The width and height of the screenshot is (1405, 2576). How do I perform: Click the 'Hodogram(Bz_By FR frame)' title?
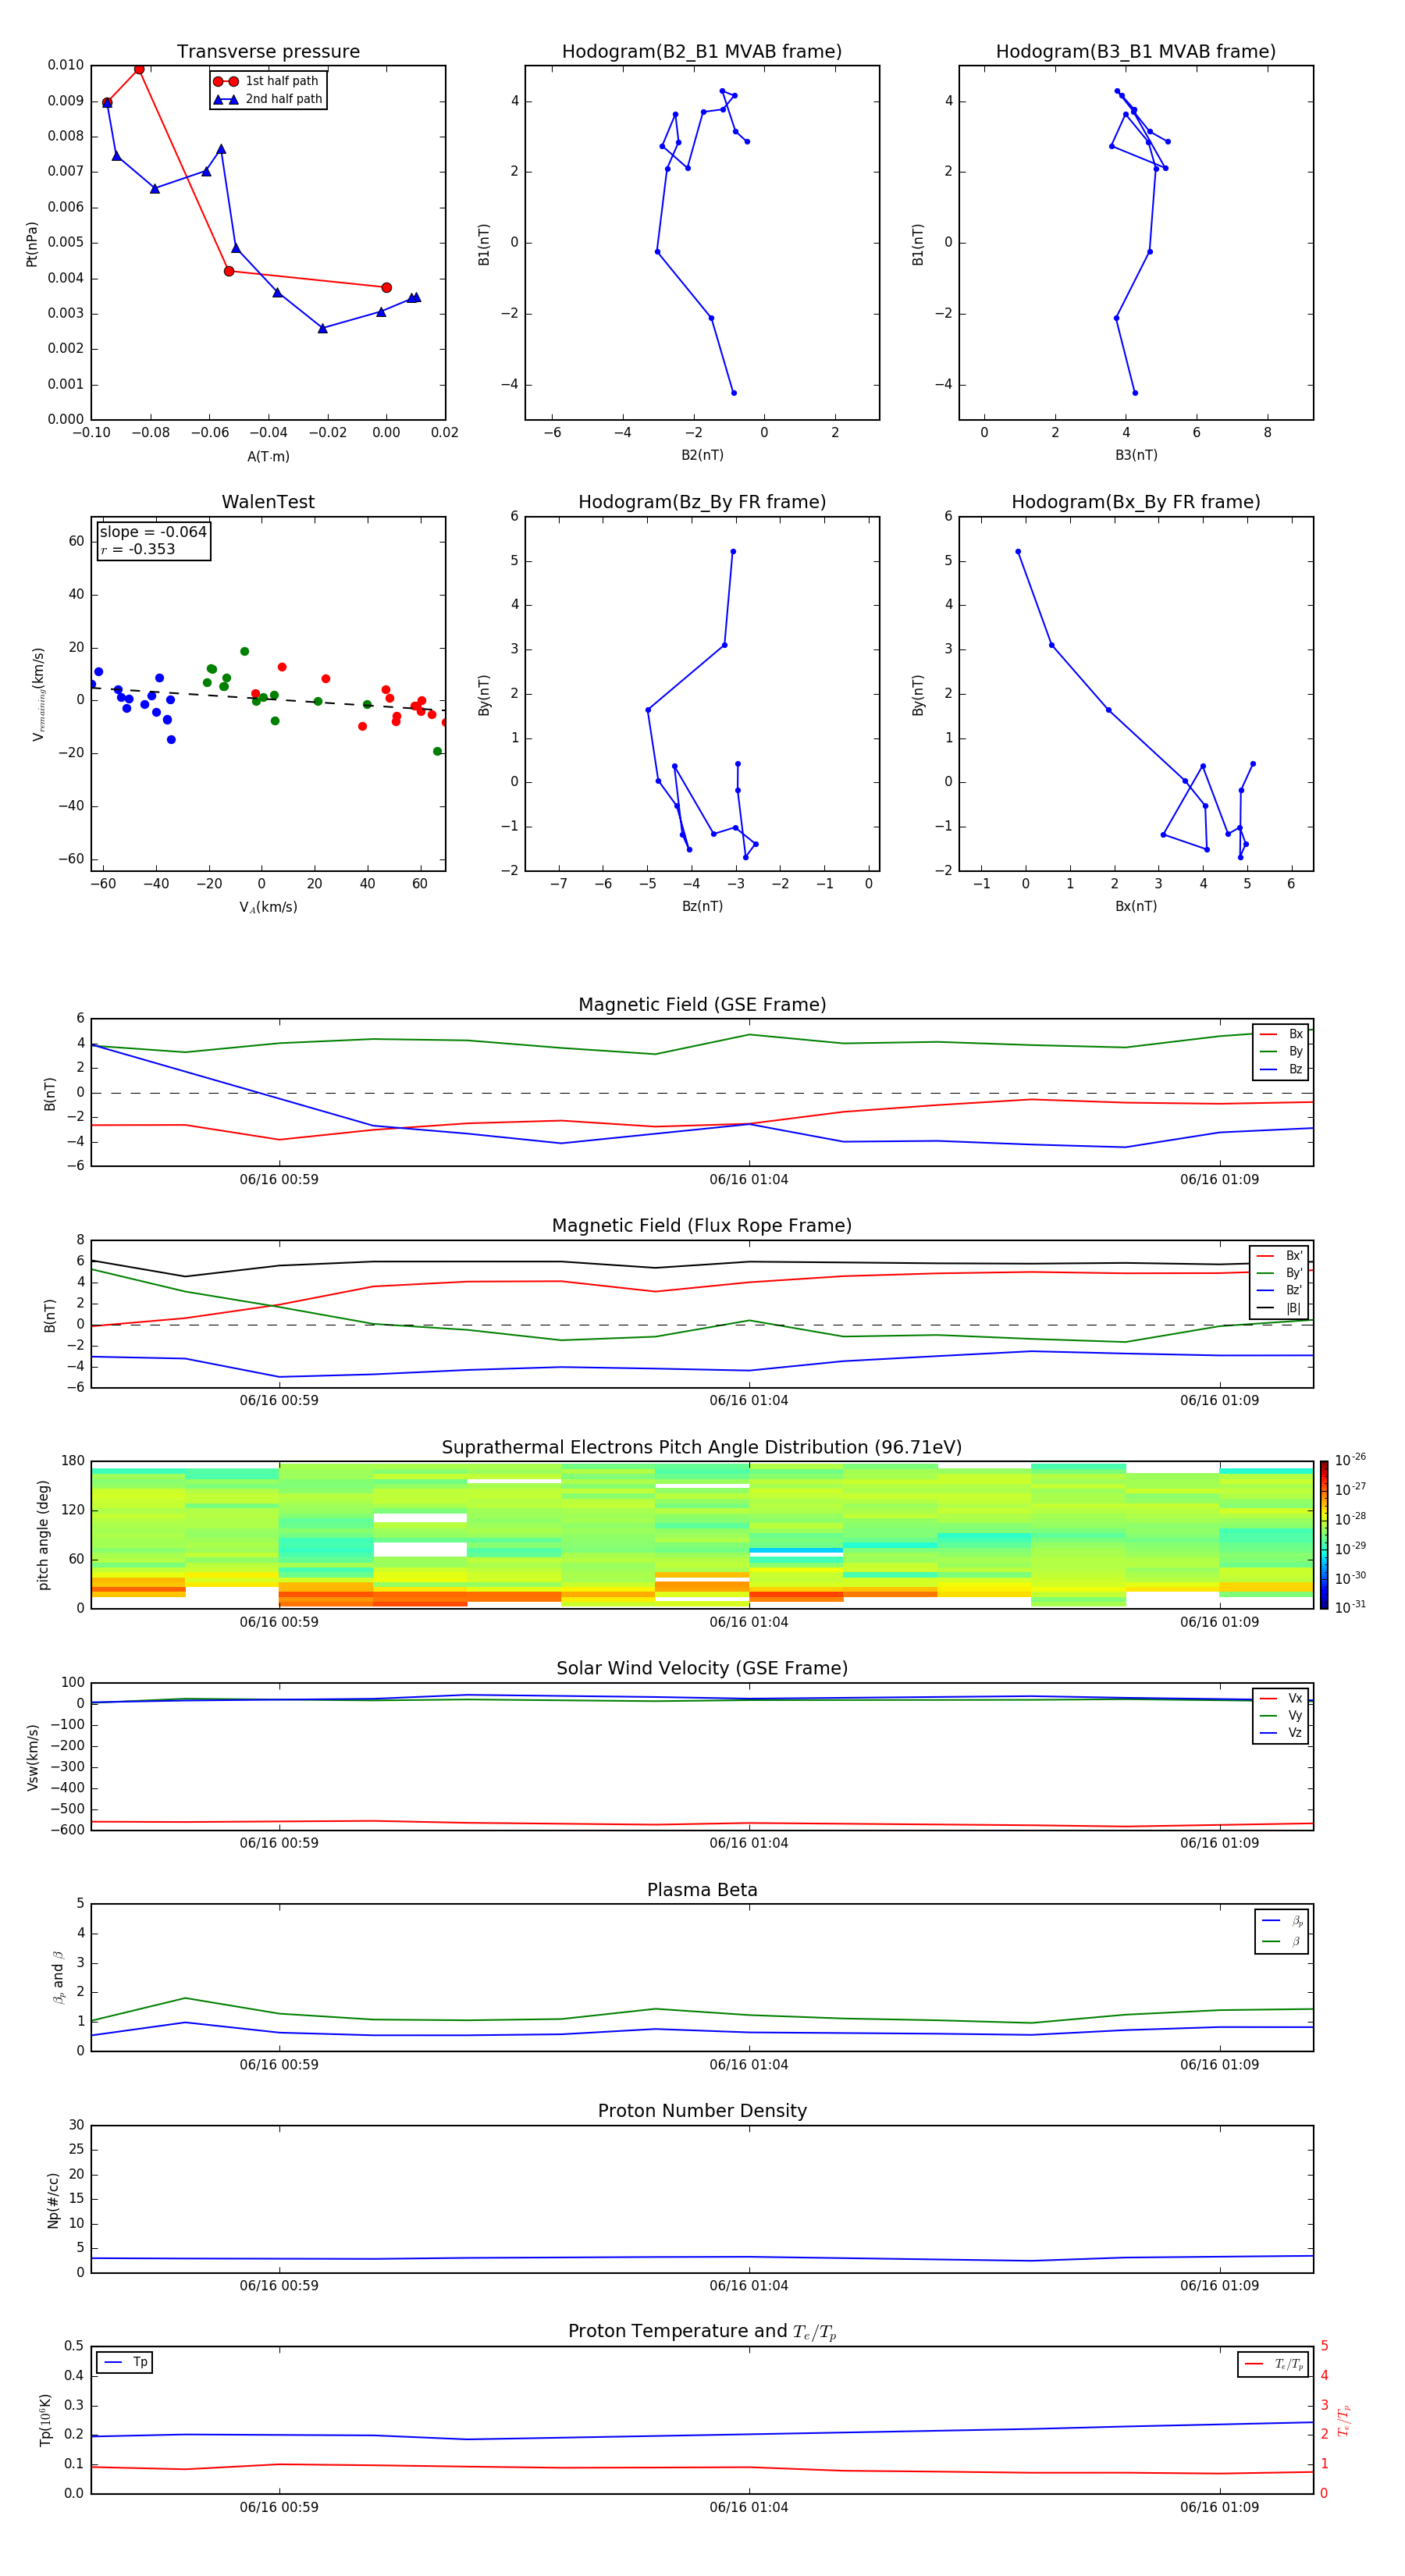tap(702, 502)
